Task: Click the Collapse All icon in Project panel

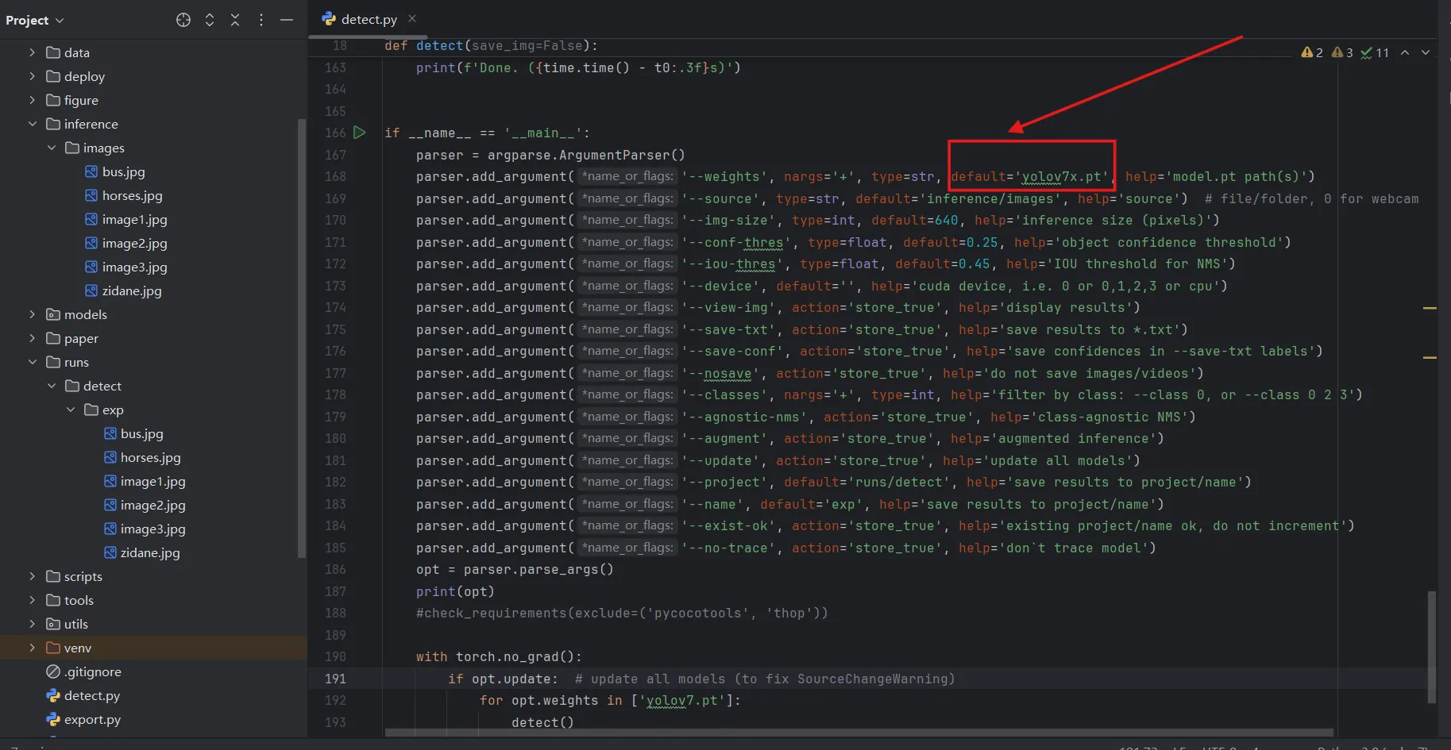Action: coord(235,20)
